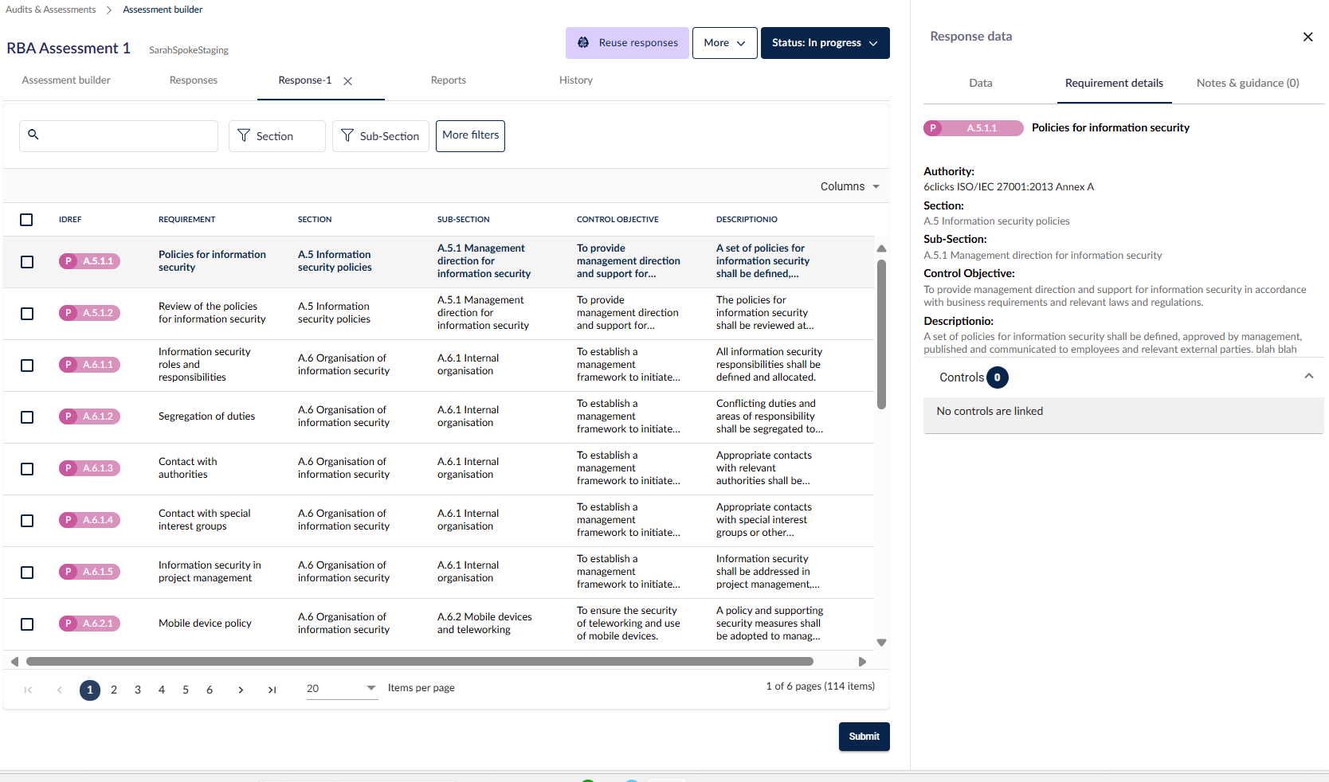Screen dimensions: 1329x782
Task: Tick the checkbox for the A.5.1.2 row
Action: 27,314
